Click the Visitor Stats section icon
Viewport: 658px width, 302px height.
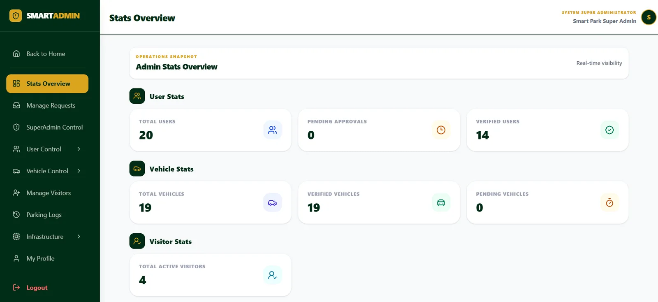coord(137,241)
